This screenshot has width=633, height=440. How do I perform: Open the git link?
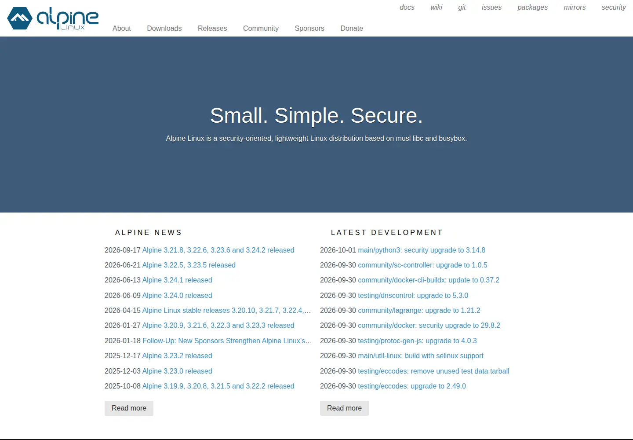(x=462, y=7)
